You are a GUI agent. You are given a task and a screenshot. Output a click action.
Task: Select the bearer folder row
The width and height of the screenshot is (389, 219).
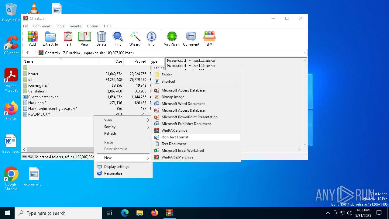click(93, 74)
